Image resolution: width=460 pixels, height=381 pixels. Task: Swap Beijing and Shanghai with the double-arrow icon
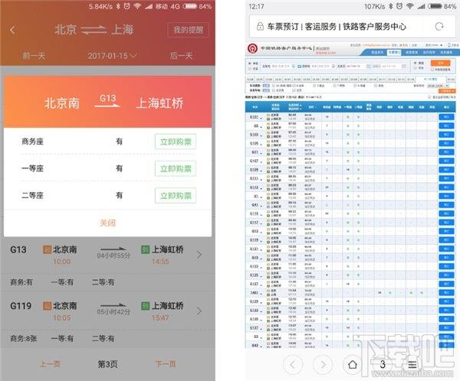[94, 30]
